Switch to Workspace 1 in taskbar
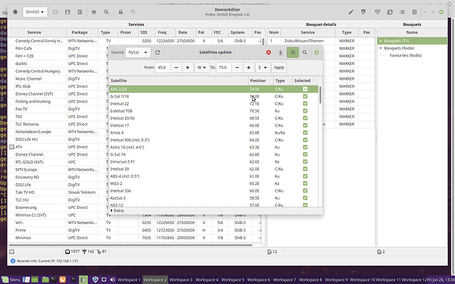Screen dimensions: 455x284 coord(129,279)
